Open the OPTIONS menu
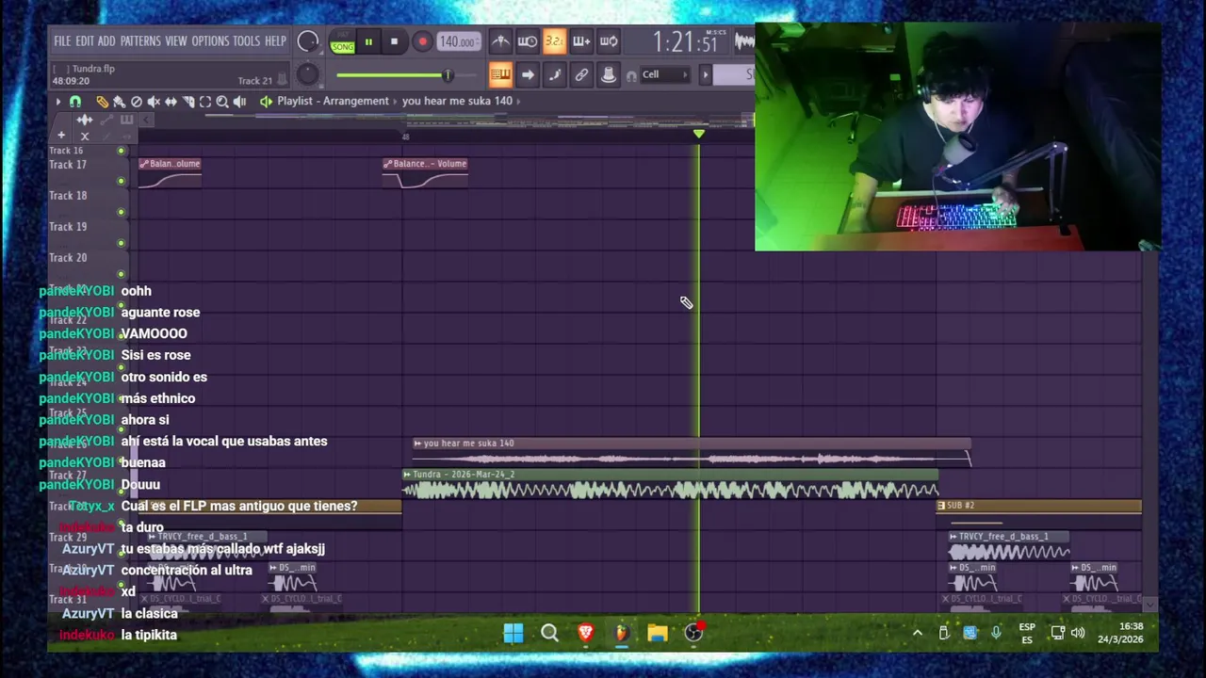Viewport: 1206px width, 678px height. click(x=210, y=41)
